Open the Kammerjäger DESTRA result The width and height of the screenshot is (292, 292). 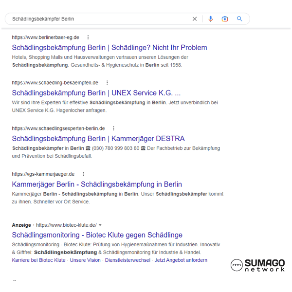[x=98, y=139]
